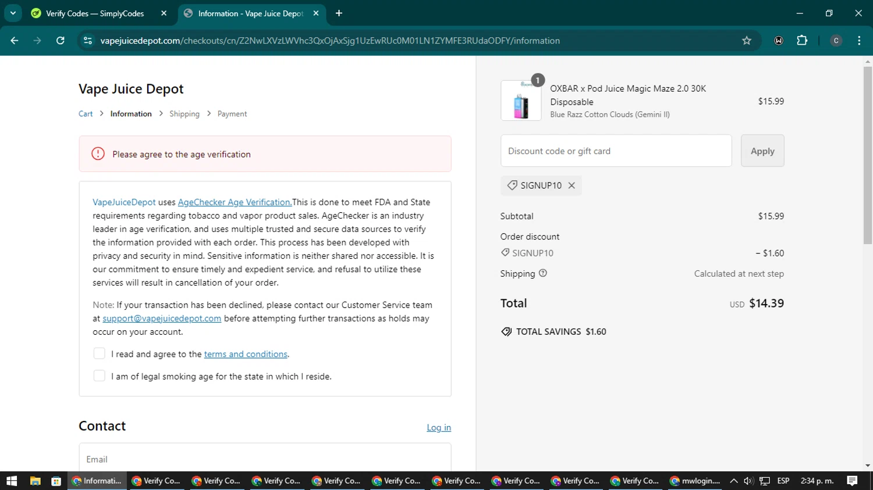The image size is (873, 490).
Task: Click the Vape Juice Depot store heading
Action: coord(131,89)
